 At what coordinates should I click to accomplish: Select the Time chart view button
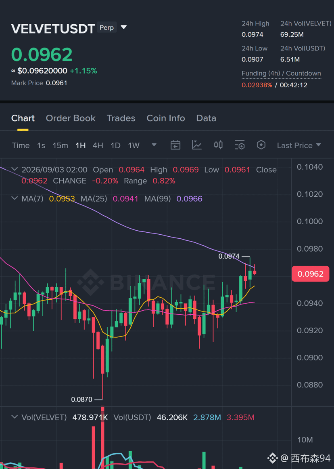click(21, 145)
